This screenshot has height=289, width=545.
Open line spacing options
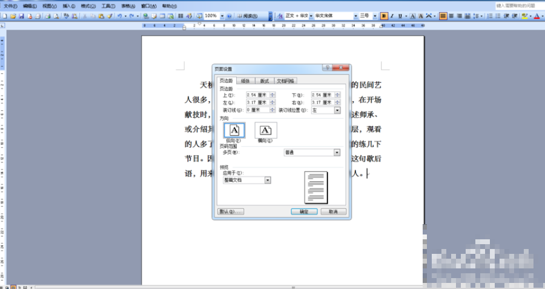(476, 16)
